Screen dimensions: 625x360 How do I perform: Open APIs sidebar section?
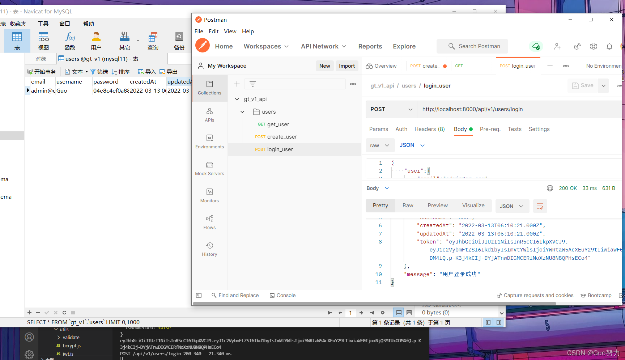point(209,115)
